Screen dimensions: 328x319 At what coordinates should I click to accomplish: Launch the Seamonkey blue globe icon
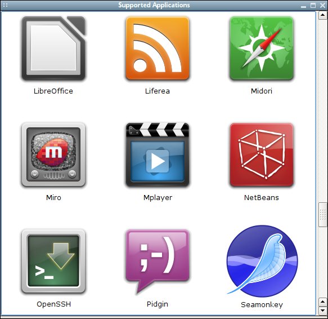point(262,261)
